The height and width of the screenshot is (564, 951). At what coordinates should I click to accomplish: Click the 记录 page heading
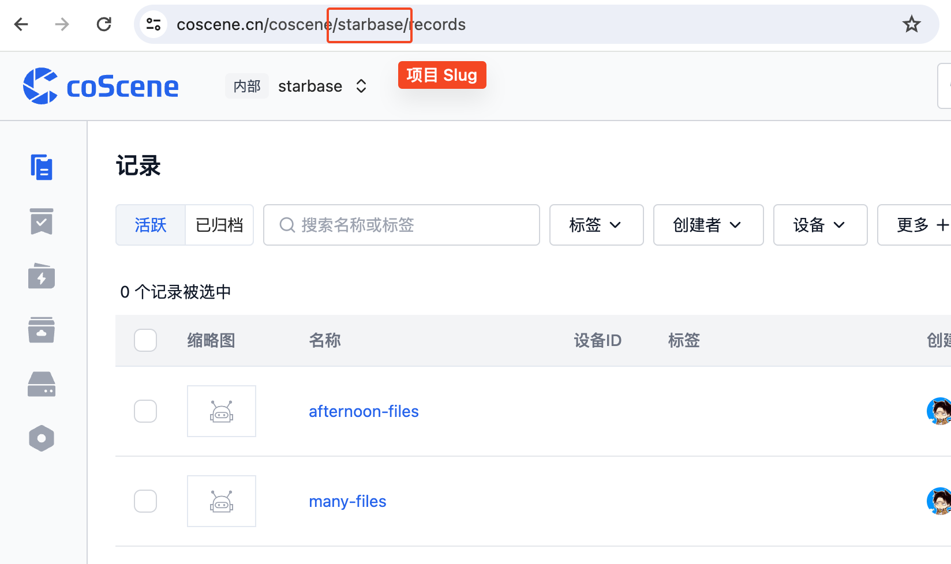[x=138, y=166]
